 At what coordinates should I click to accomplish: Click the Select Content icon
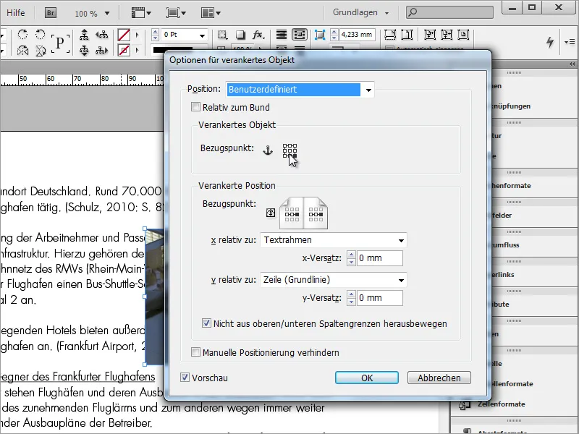(x=84, y=50)
